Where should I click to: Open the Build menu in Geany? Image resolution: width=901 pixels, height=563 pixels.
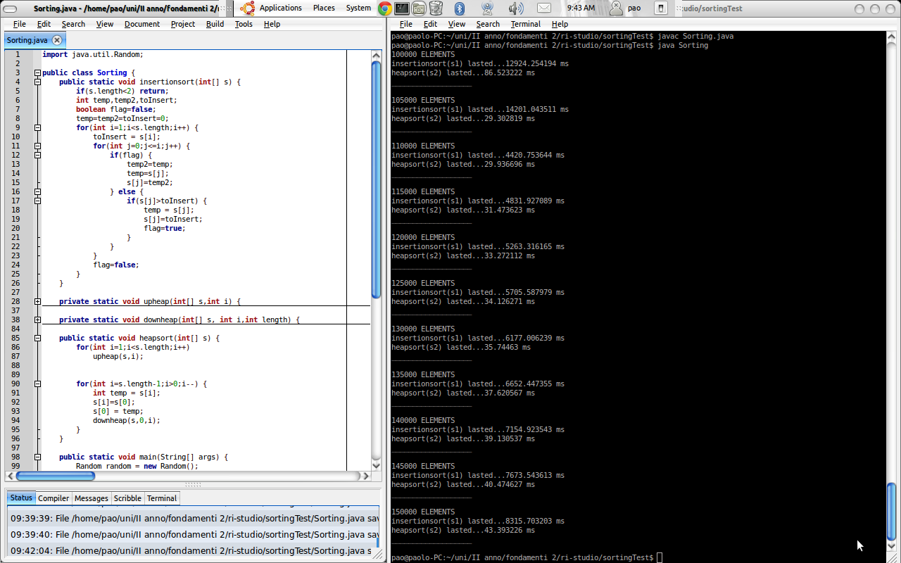(215, 24)
